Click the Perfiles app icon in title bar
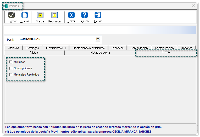 pos(5,6)
